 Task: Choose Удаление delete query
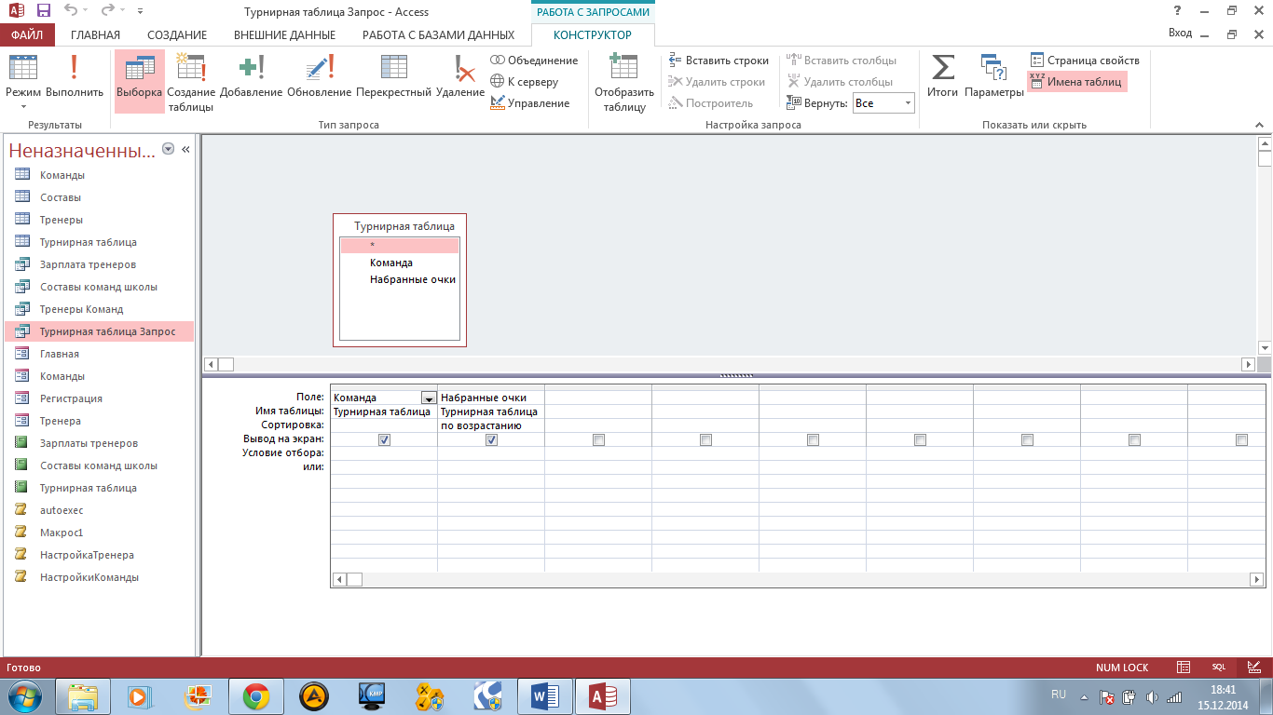[460, 76]
